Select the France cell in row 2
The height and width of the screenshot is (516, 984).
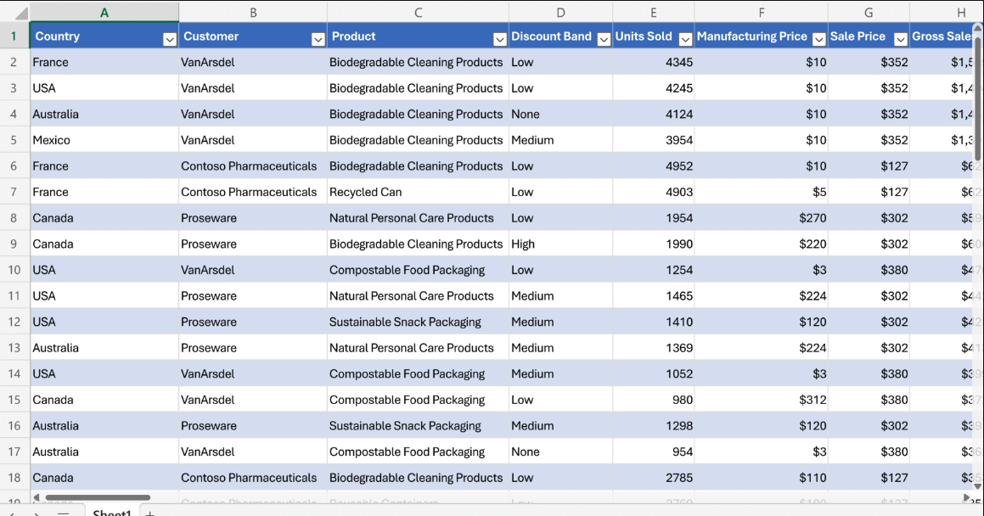coord(104,62)
